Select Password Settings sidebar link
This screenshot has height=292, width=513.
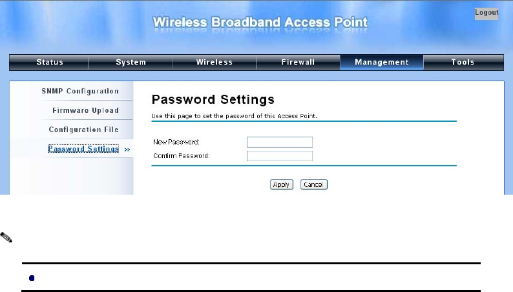tap(83, 149)
